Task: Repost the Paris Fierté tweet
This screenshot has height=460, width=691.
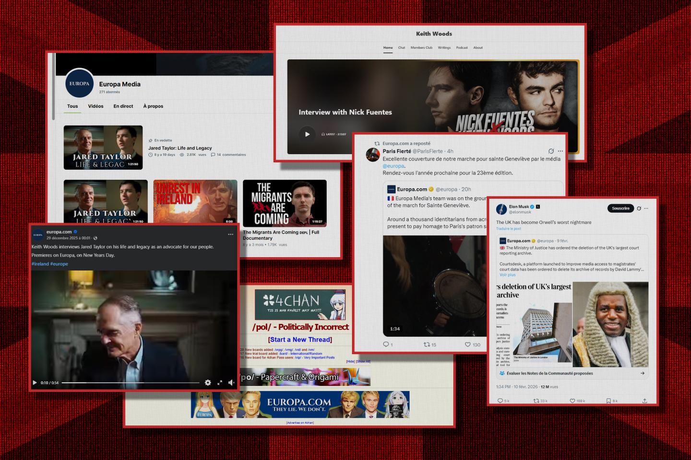Action: [x=426, y=345]
